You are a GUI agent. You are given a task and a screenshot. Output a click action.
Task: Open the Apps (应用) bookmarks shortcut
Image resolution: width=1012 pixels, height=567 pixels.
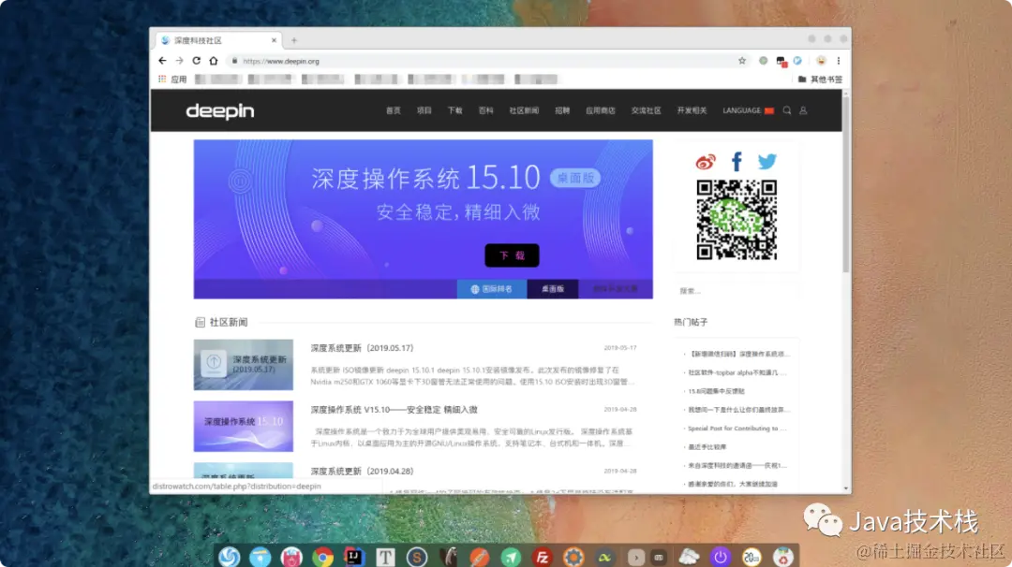tap(172, 80)
